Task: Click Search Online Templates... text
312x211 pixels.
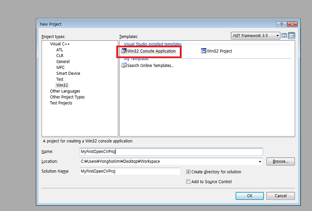Action: click(x=150, y=65)
